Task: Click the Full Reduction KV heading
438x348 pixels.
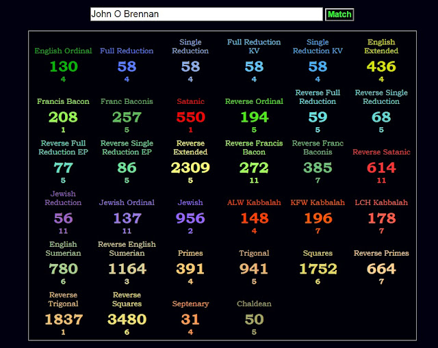Action: (x=254, y=46)
